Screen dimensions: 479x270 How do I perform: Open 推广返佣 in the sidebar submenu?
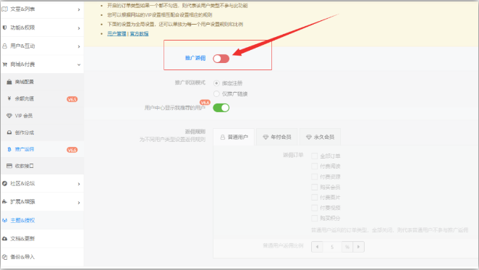point(42,150)
